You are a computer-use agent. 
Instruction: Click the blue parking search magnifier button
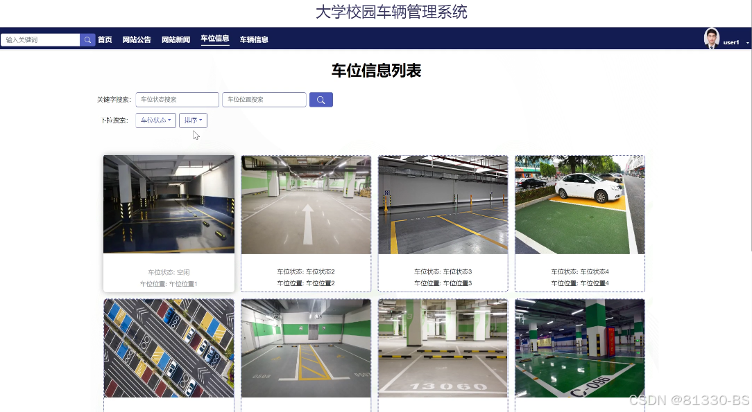coord(321,100)
